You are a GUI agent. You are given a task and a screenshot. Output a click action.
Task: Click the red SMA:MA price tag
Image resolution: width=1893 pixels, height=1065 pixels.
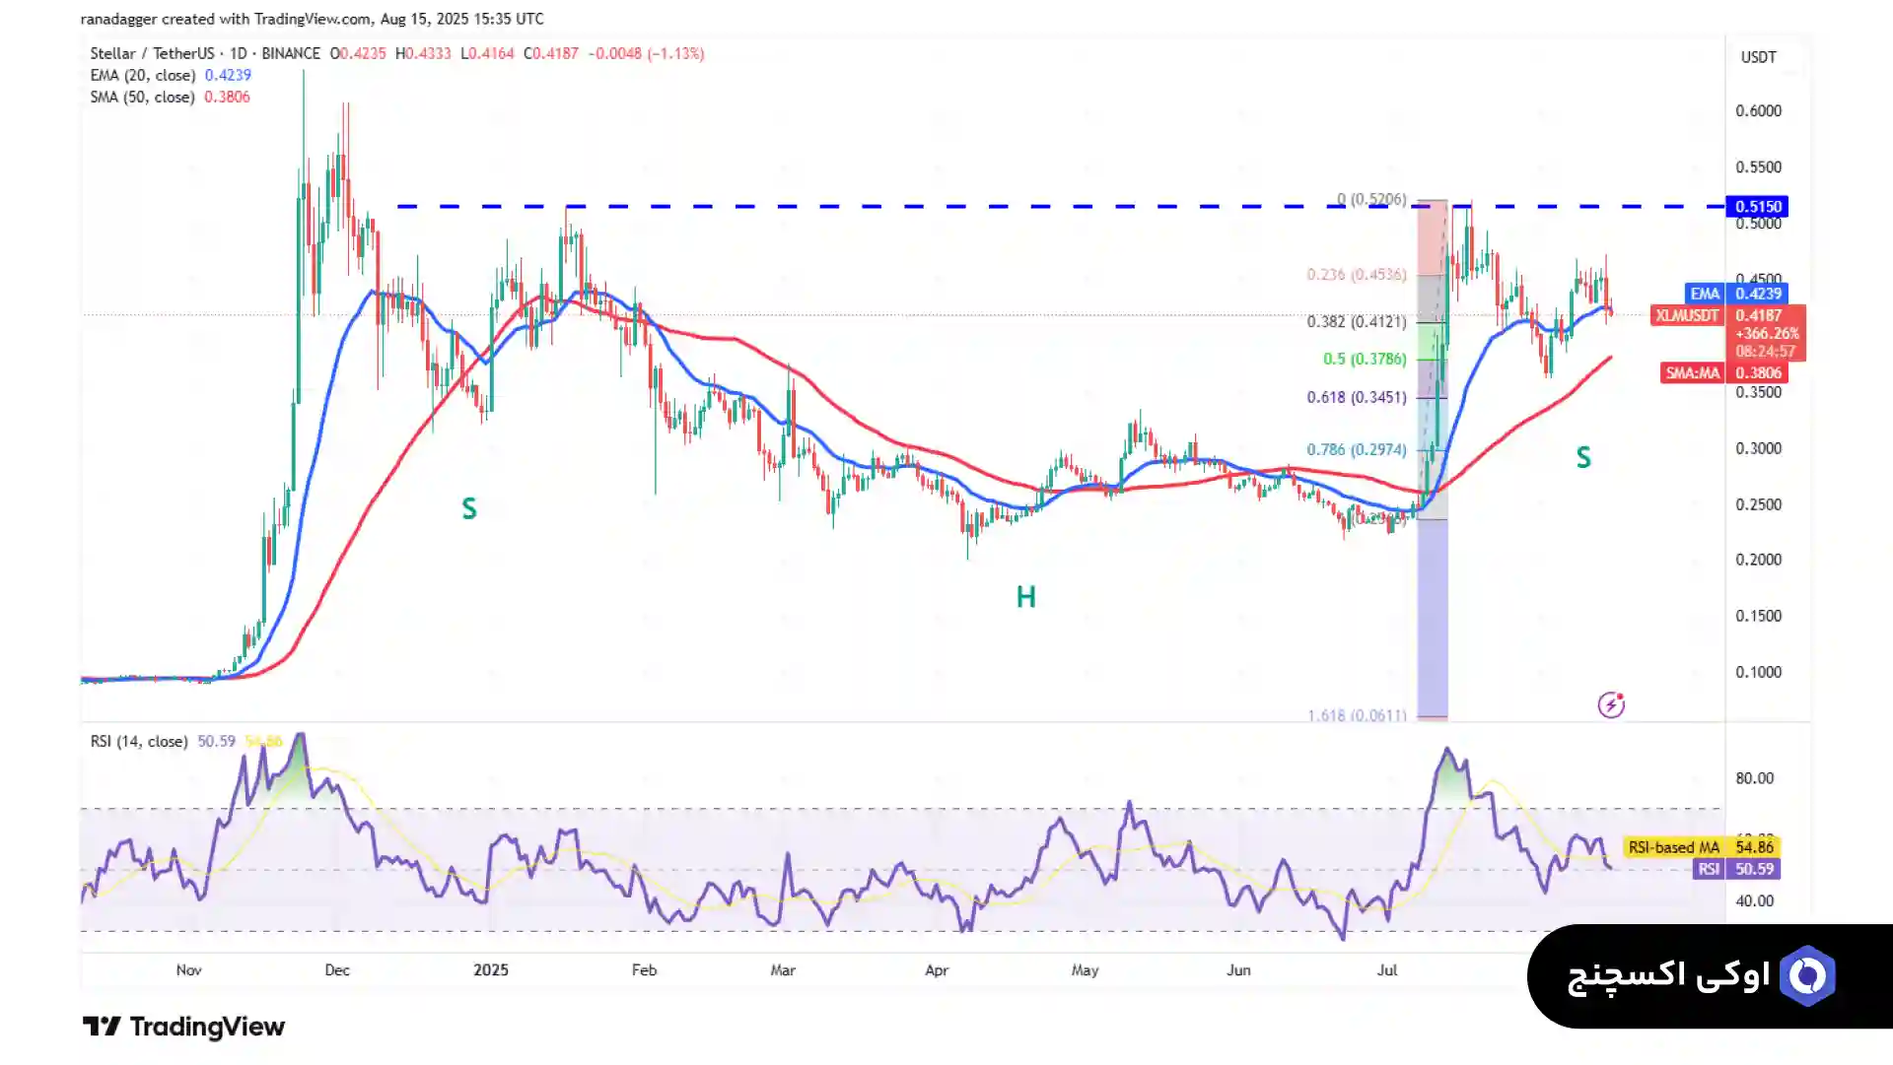(x=1723, y=373)
